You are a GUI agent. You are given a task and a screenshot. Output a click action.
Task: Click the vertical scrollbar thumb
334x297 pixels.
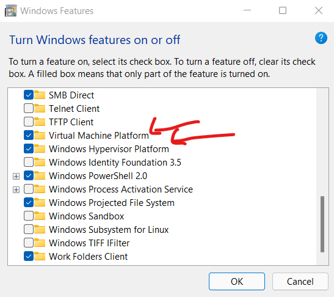[322, 224]
